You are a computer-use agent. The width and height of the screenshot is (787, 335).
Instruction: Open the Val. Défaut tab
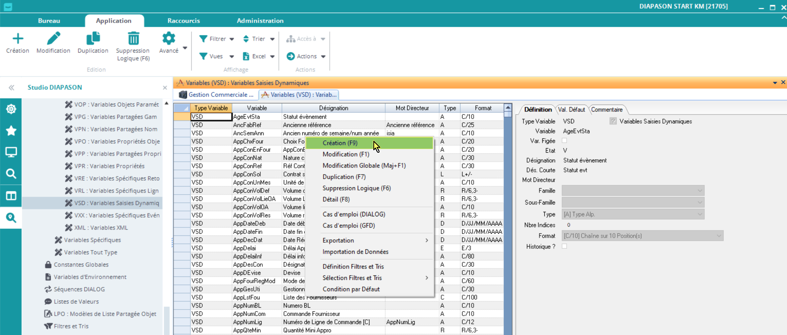(x=571, y=110)
